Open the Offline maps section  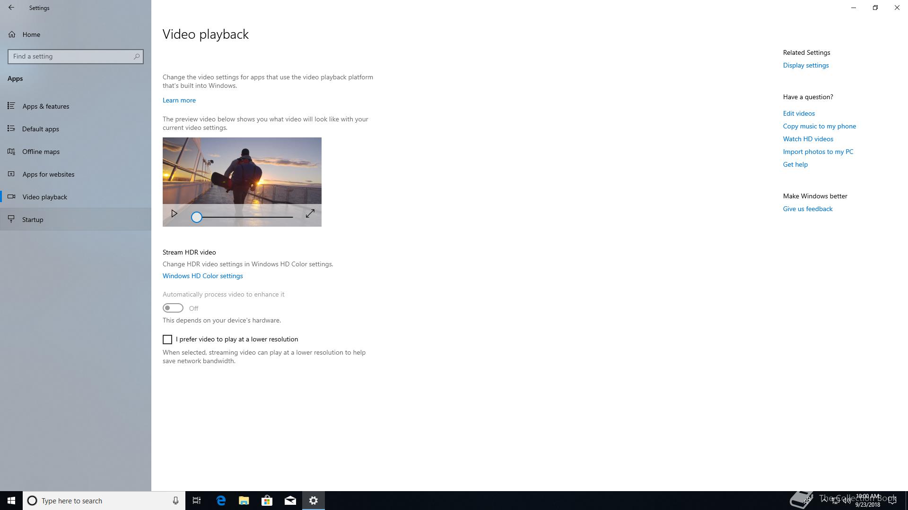point(41,152)
